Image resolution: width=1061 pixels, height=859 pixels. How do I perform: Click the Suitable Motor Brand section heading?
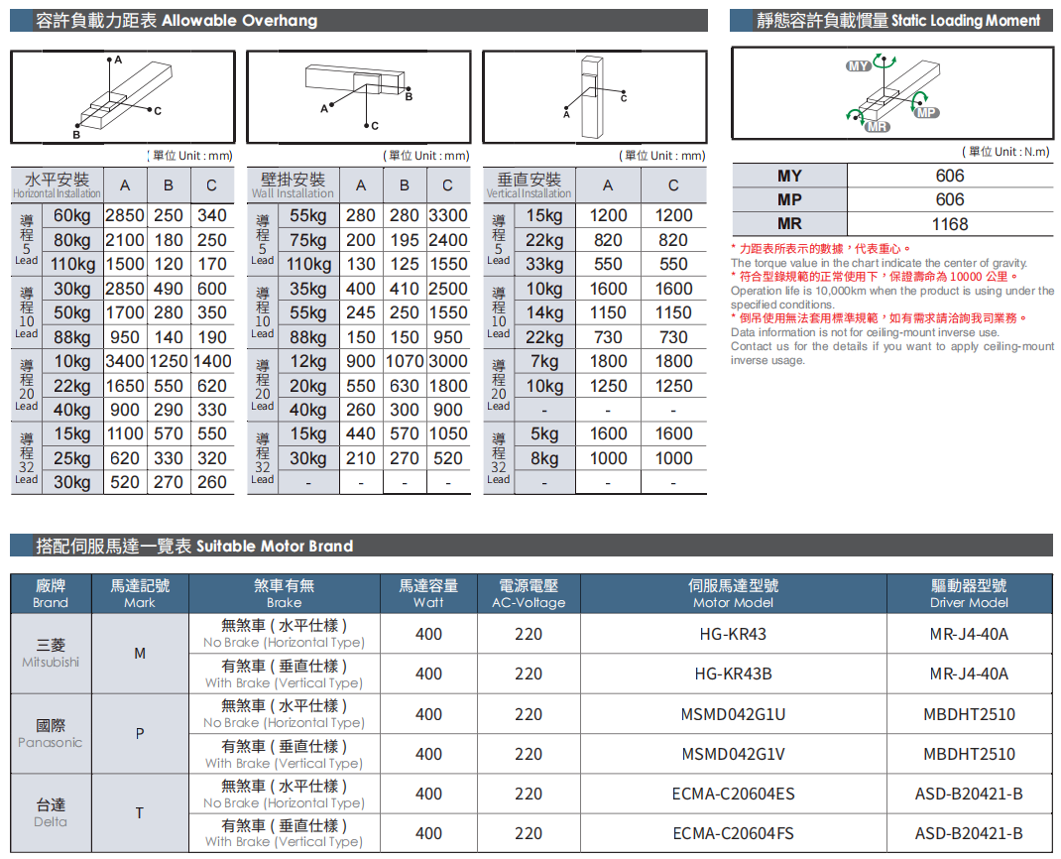(194, 546)
